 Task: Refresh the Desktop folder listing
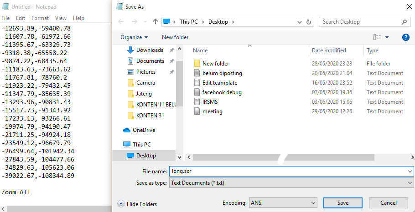[308, 22]
